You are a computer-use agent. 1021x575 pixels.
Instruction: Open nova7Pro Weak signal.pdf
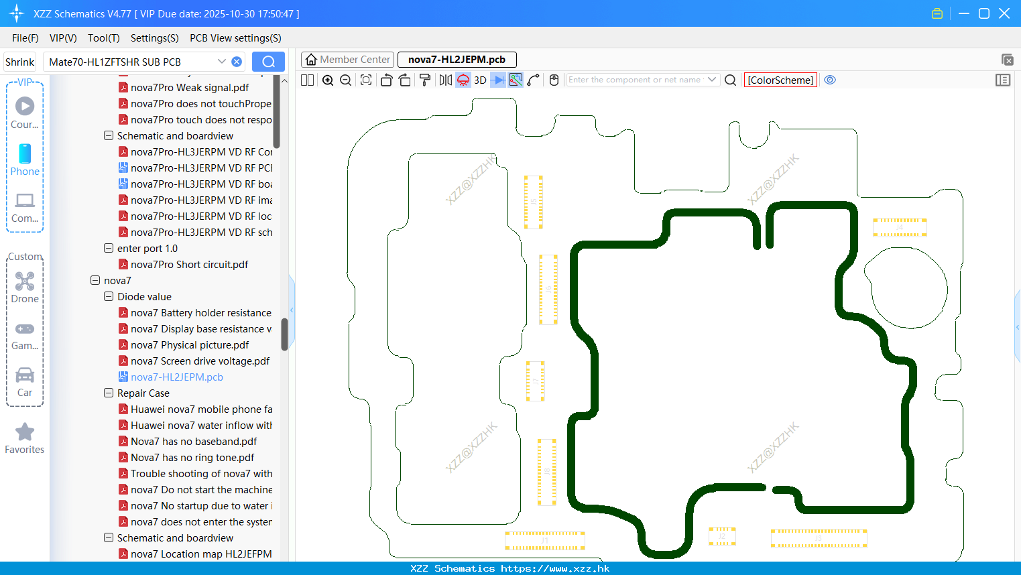point(184,87)
